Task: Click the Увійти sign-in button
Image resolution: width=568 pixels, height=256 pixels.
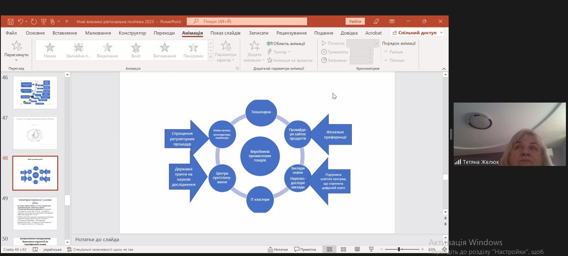Action: point(355,21)
